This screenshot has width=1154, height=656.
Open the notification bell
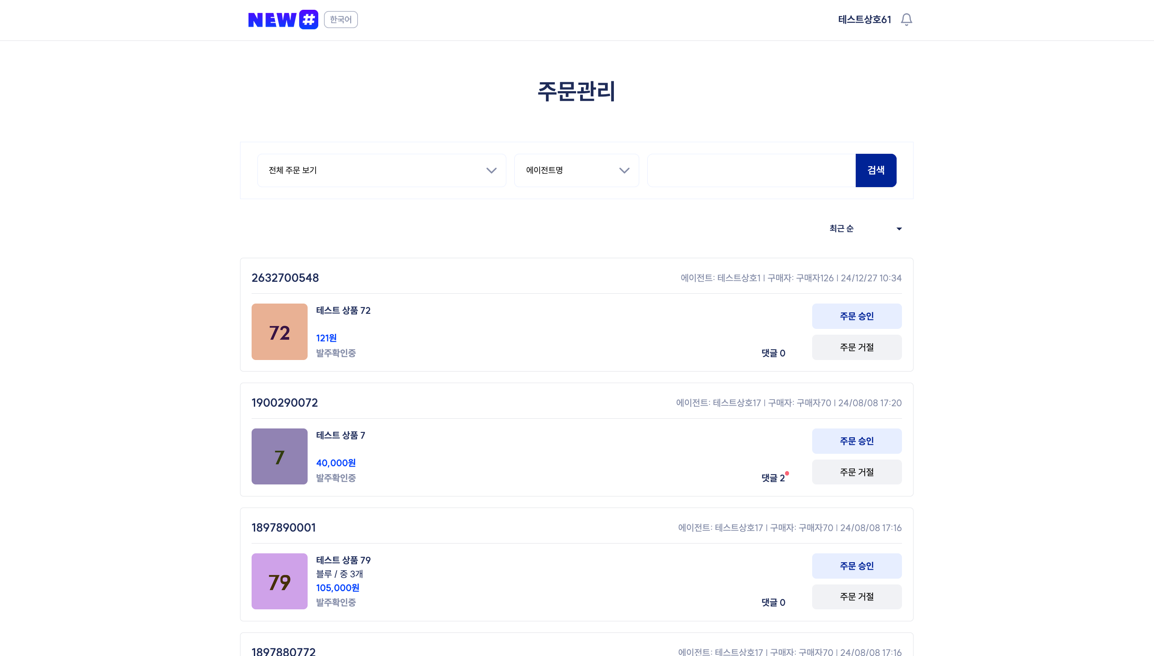(906, 20)
